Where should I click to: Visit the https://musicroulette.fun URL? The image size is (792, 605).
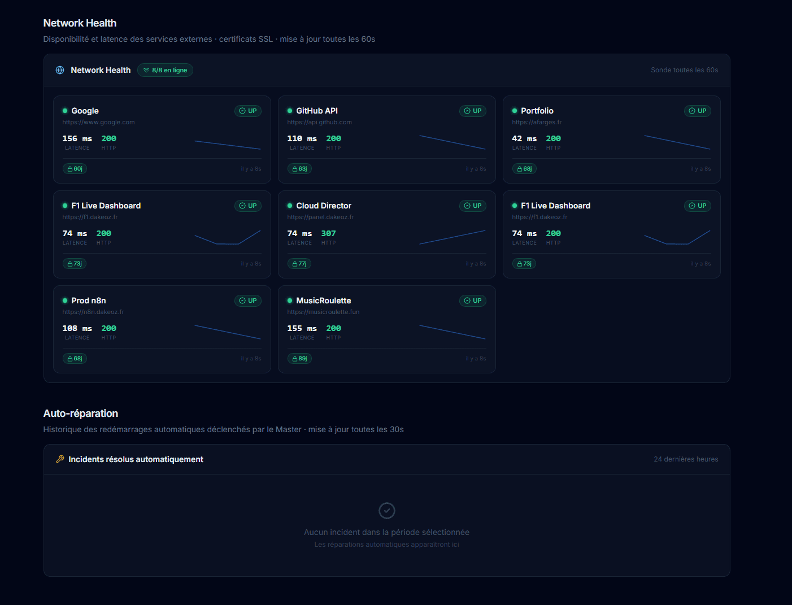click(x=323, y=312)
